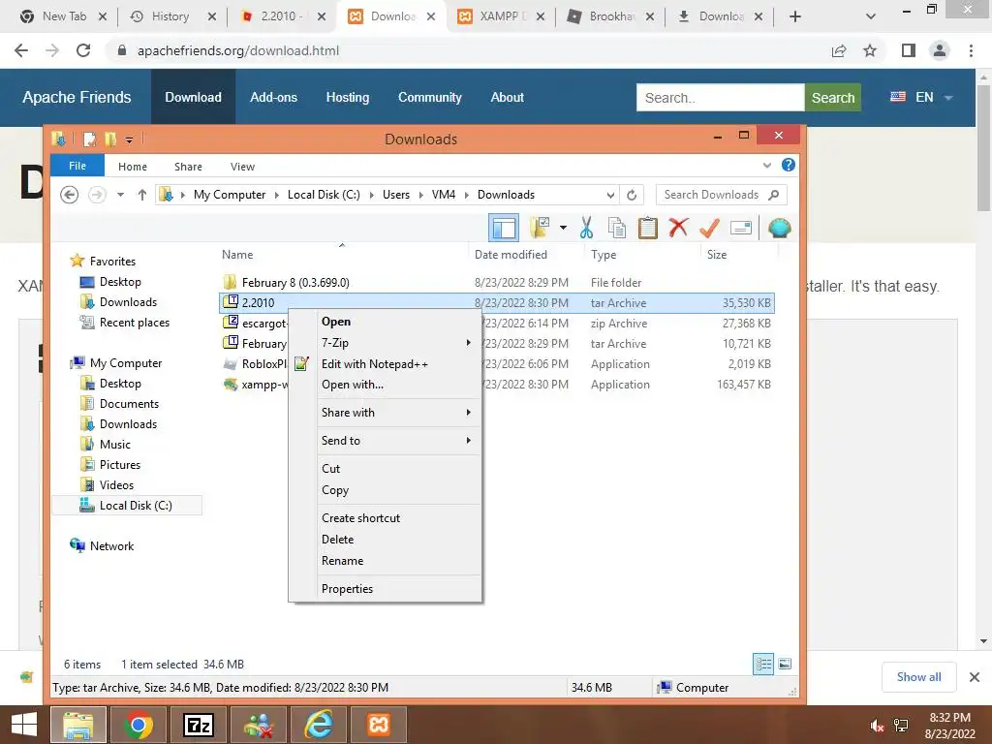Open the EN language dropdown on website
Viewport: 992px width, 744px height.
pos(921,98)
